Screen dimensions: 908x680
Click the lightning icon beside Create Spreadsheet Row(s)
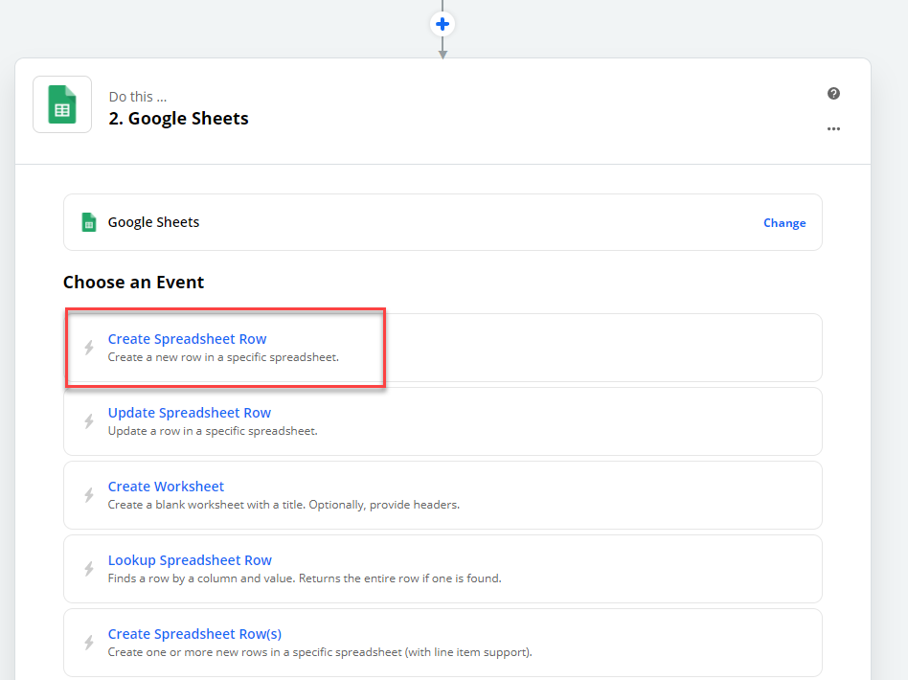coord(88,641)
